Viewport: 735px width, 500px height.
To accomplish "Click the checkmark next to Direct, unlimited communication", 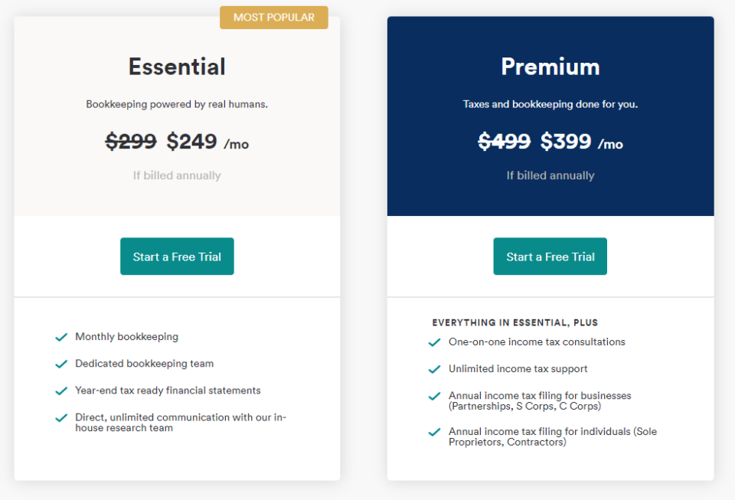I will pyautogui.click(x=61, y=417).
